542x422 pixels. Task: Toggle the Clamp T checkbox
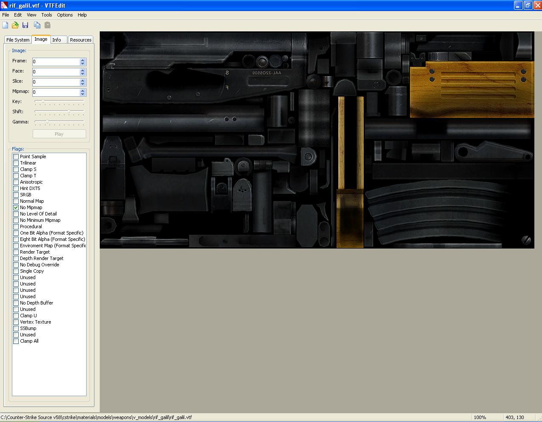[16, 176]
